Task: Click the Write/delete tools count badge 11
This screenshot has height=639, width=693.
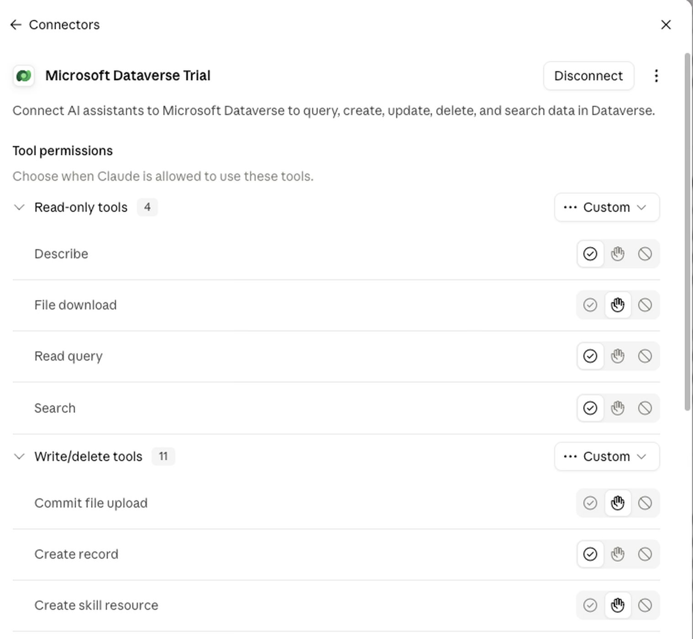Action: [163, 456]
